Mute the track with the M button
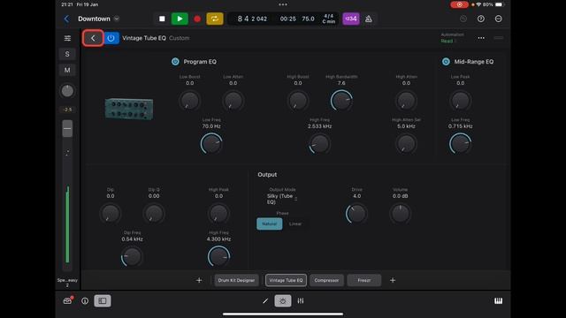The image size is (566, 318). pyautogui.click(x=67, y=70)
